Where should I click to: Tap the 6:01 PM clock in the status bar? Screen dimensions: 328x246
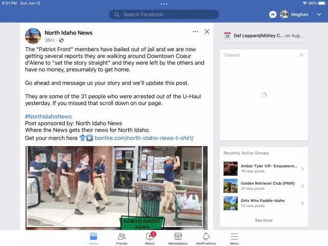(x=9, y=3)
